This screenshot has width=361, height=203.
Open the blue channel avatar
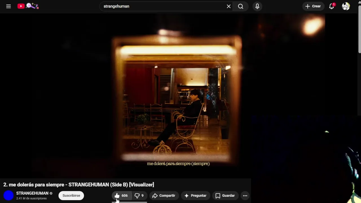tap(8, 195)
